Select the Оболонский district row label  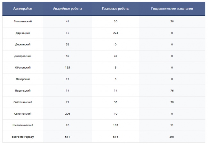coord(23,67)
